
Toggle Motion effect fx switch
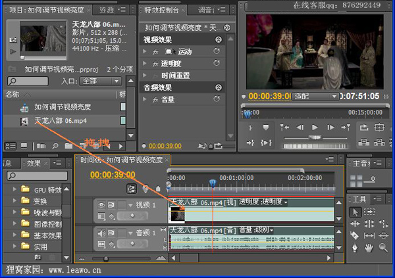point(155,52)
